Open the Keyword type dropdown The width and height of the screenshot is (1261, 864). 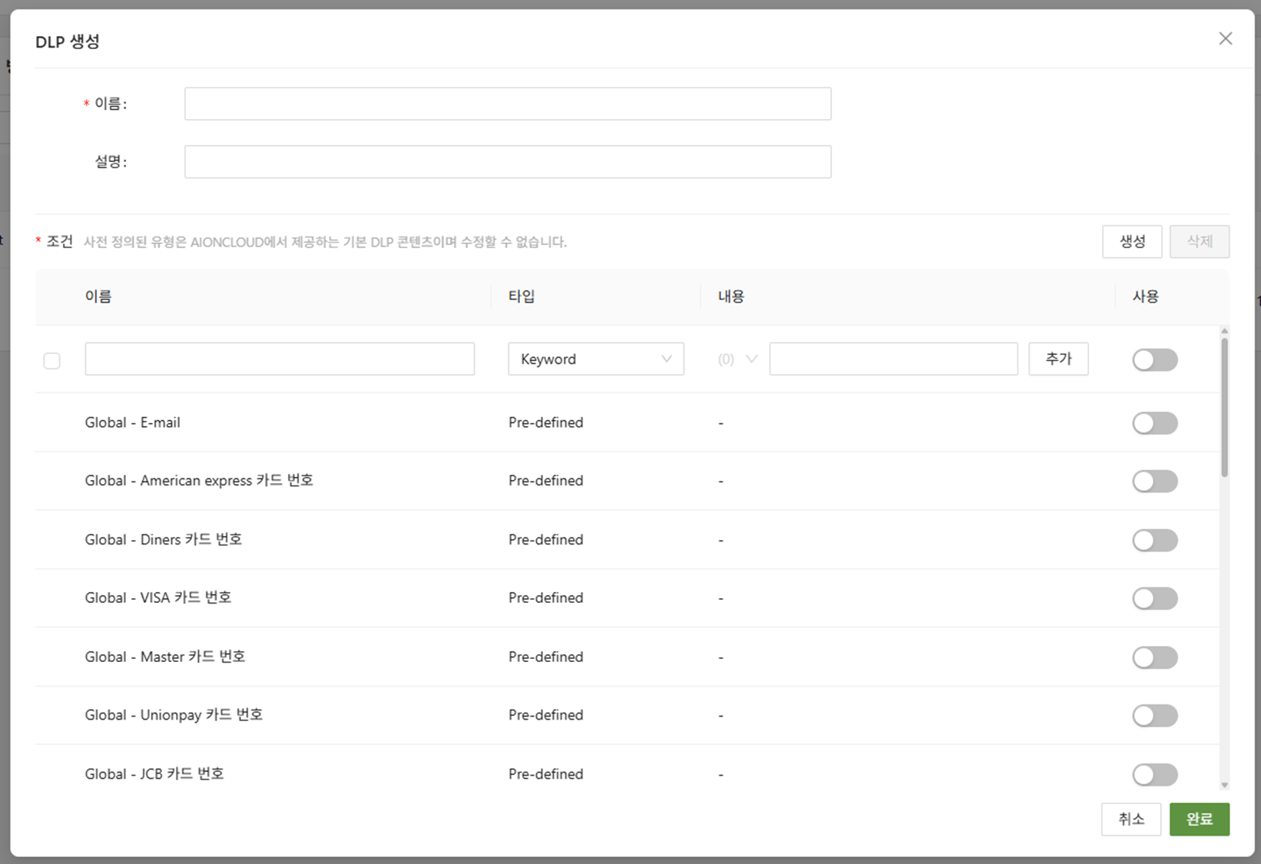point(595,359)
